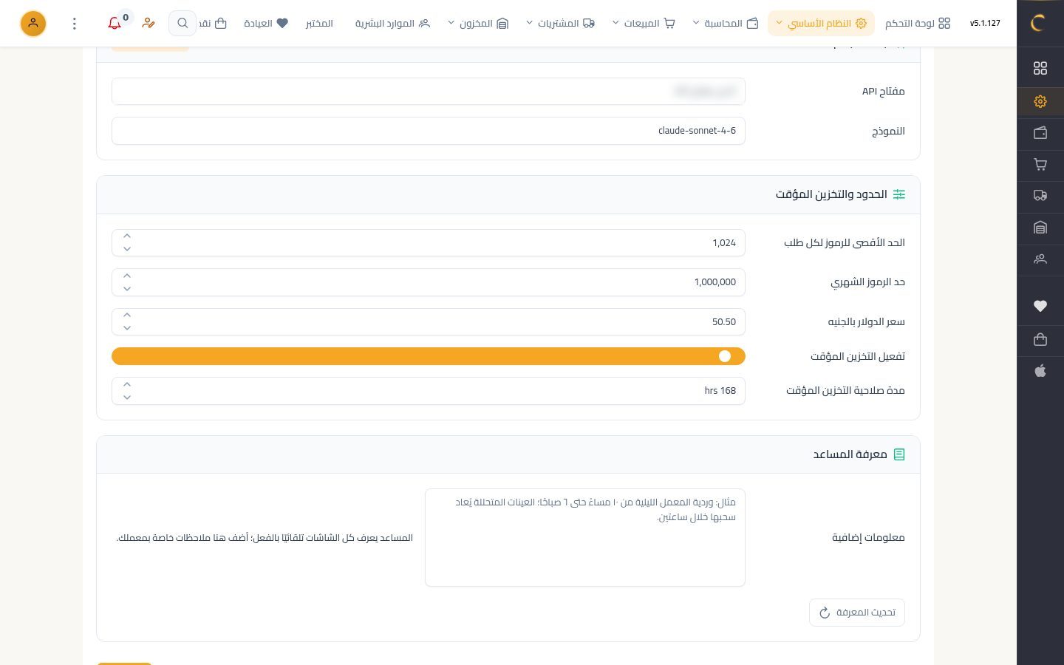Open the dashboard grid icon in sidebar

click(1040, 68)
